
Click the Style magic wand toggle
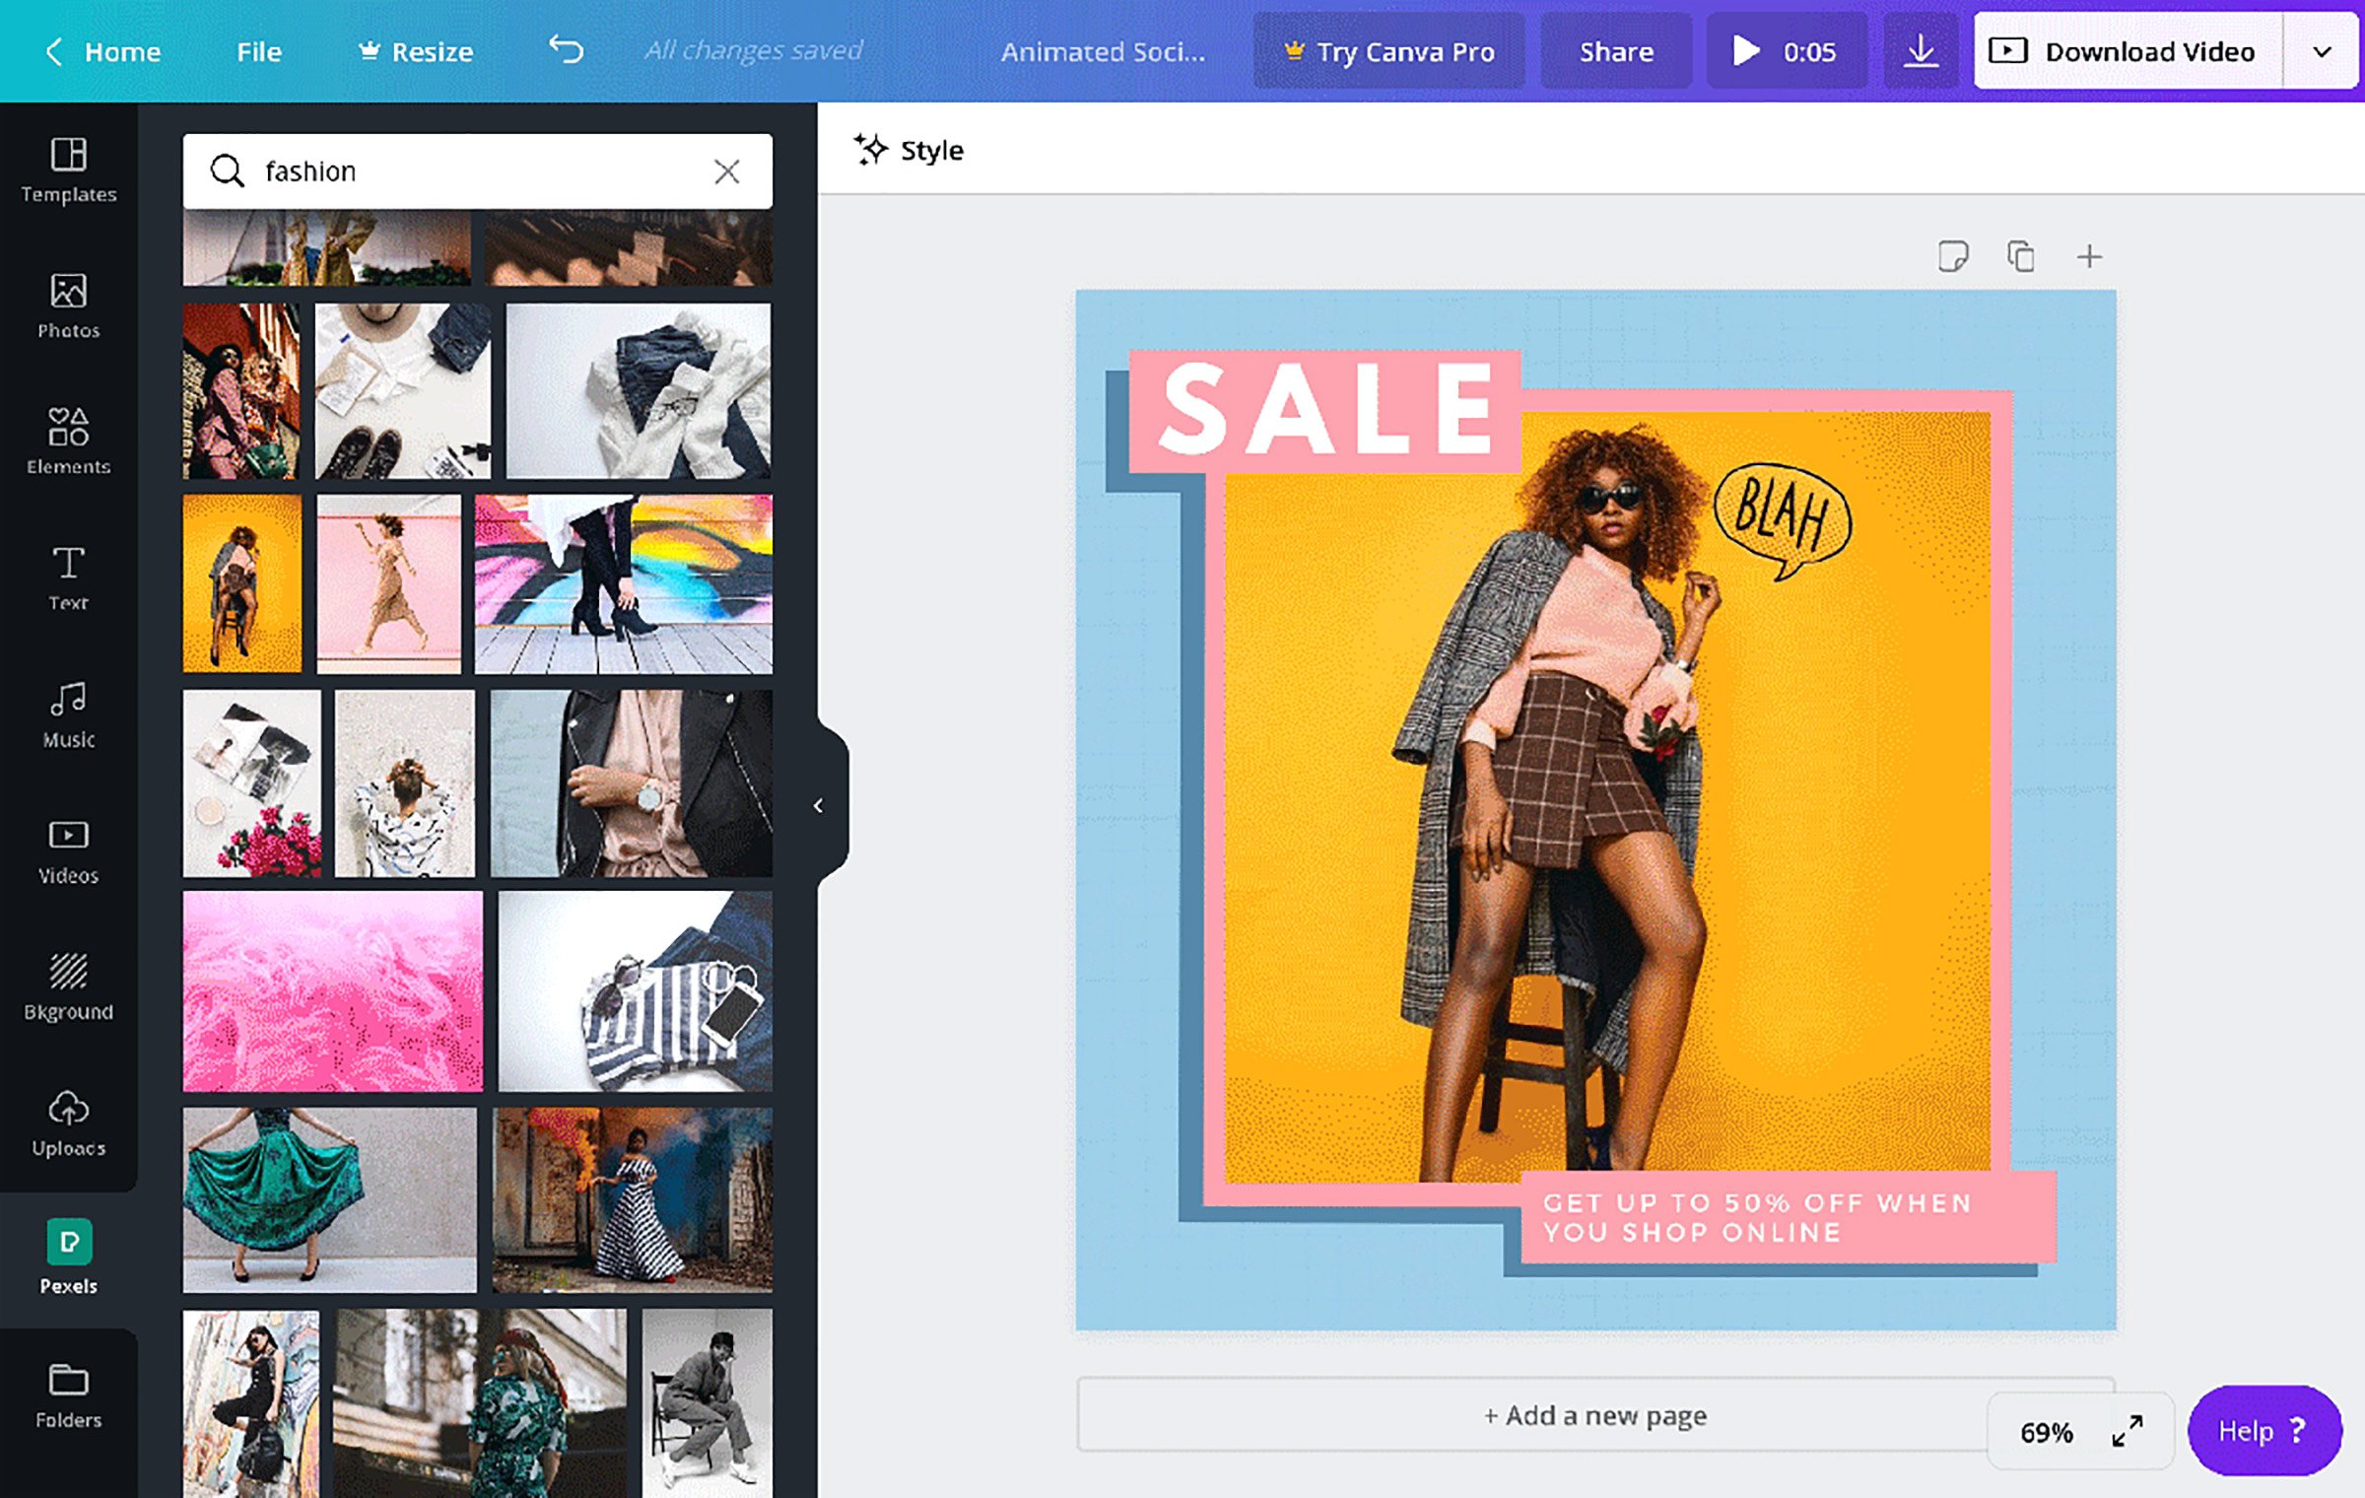[x=907, y=150]
